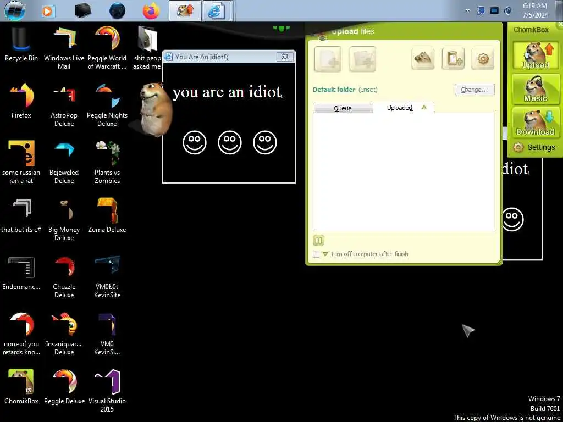Screen dimensions: 563x422
Task: Open Settings in ChomikBox sidebar
Action: click(x=534, y=147)
